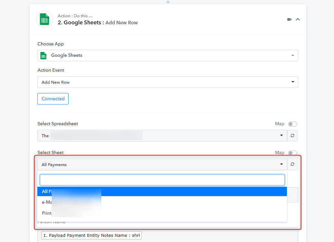Select the Print sheet option
334x242 pixels.
coord(162,213)
